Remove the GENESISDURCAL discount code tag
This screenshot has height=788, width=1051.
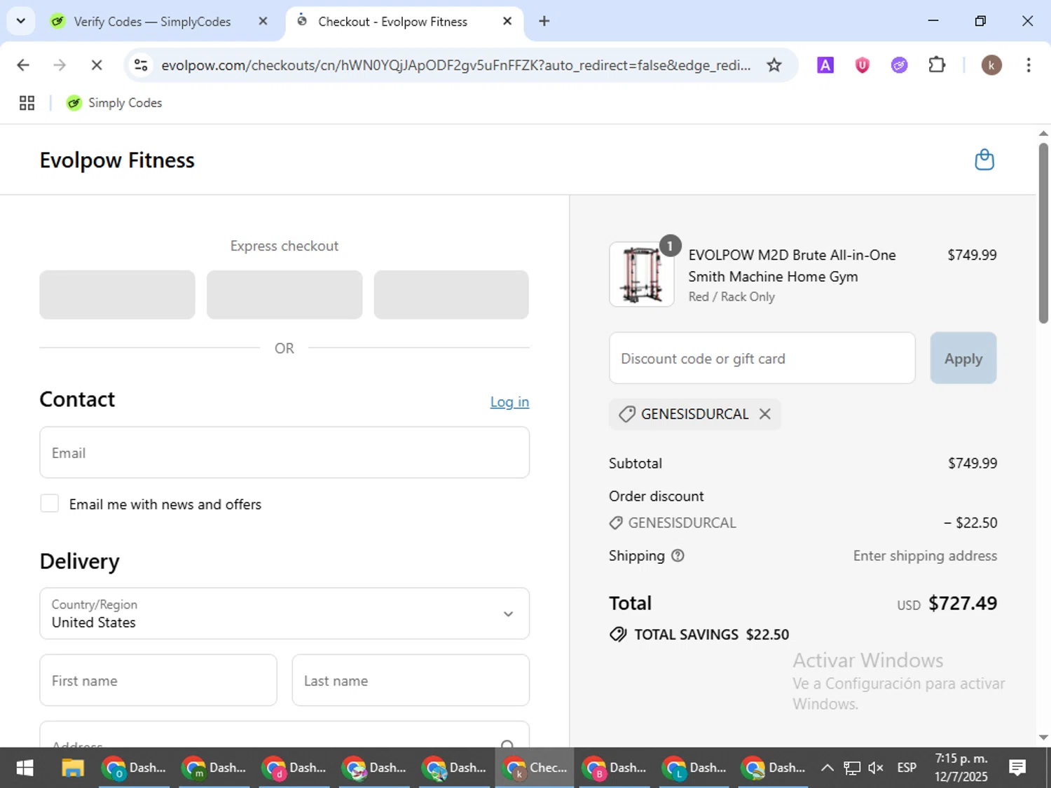point(765,414)
